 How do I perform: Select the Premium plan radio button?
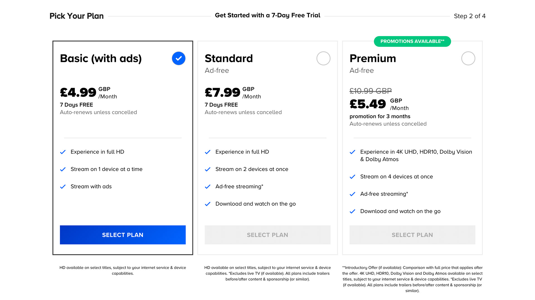point(468,58)
